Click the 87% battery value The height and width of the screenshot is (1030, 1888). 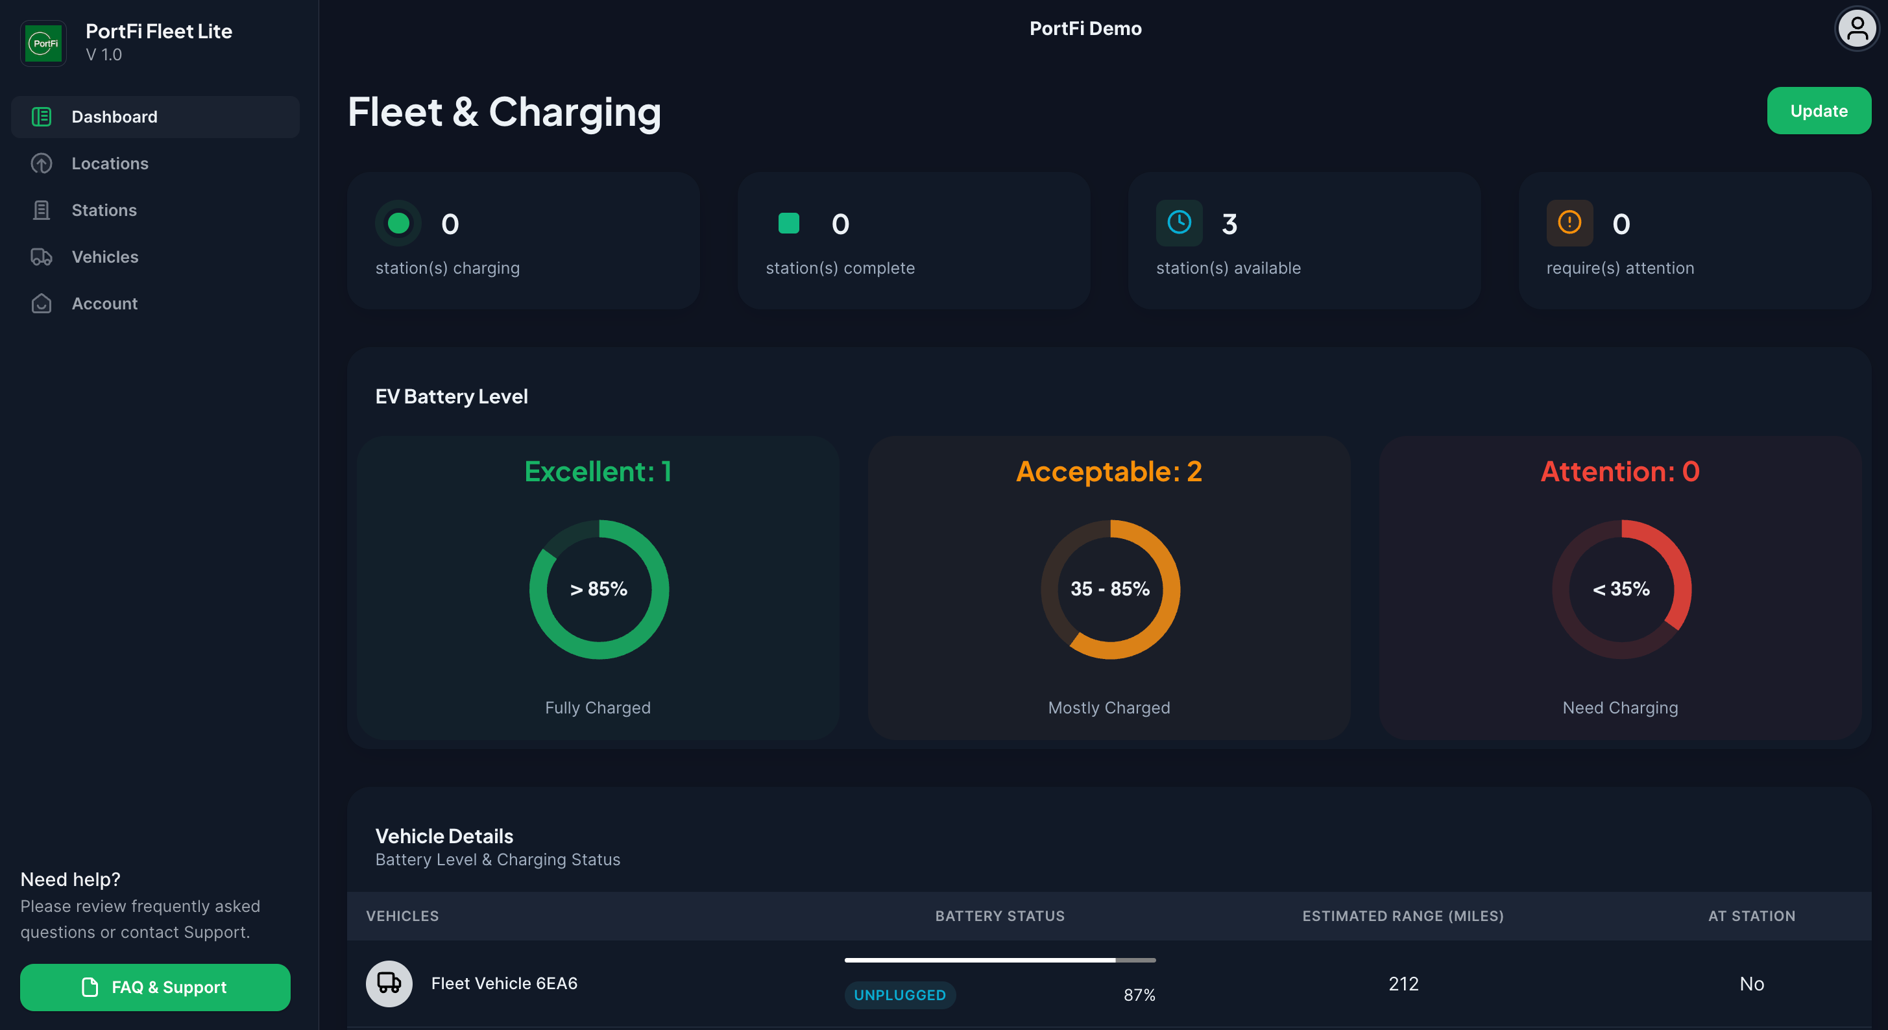1140,995
